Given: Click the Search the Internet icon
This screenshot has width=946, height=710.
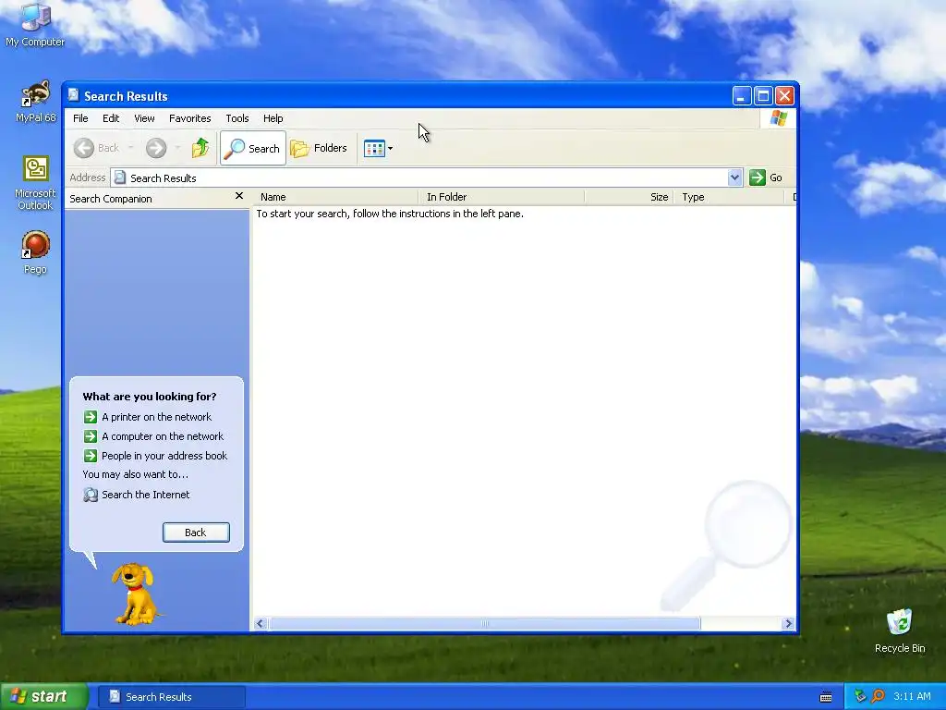Looking at the screenshot, I should [x=91, y=495].
